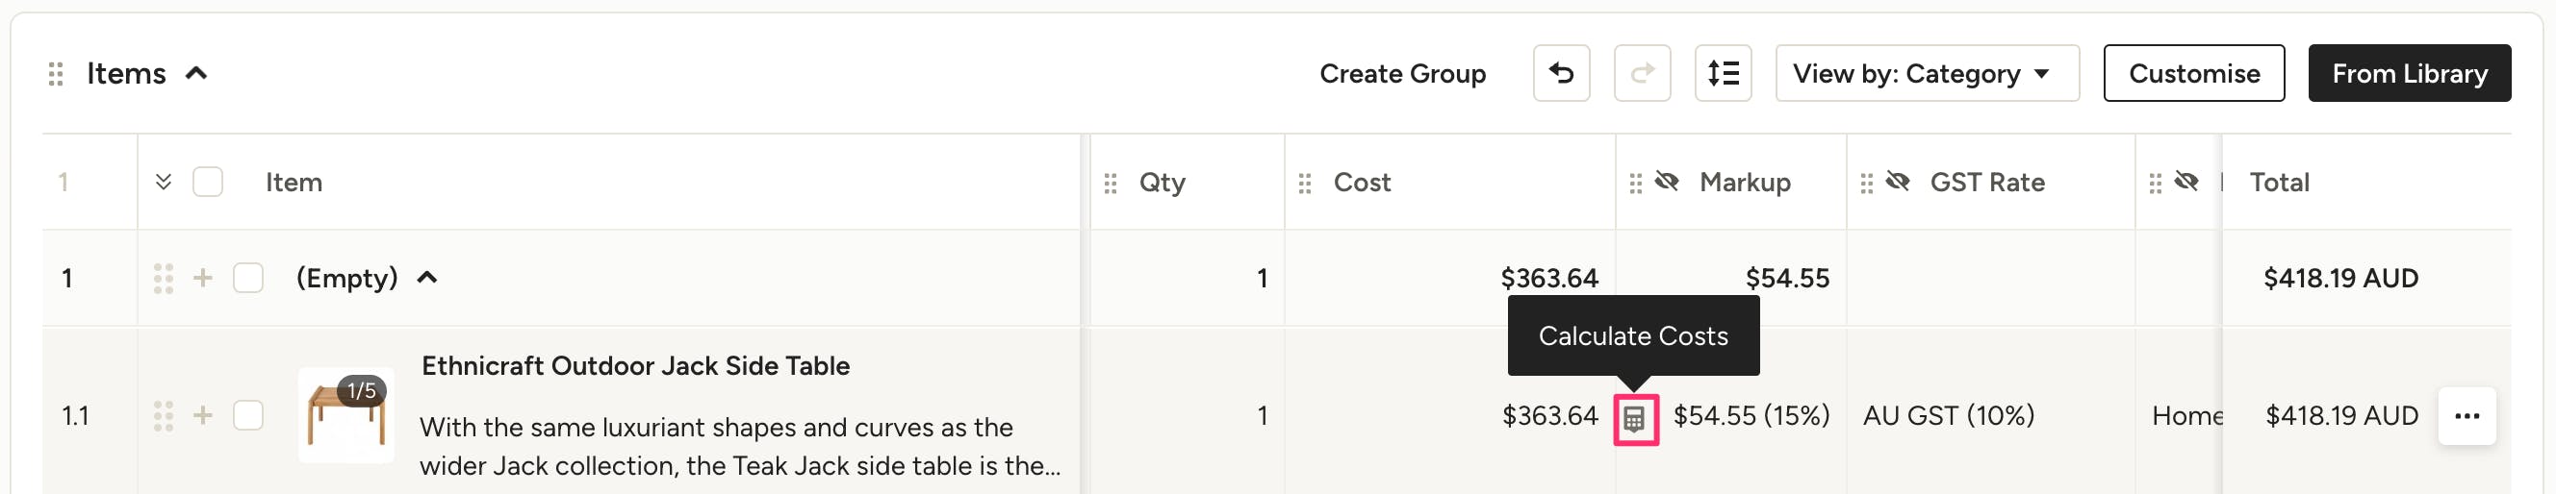Image resolution: width=2556 pixels, height=494 pixels.
Task: Click the Create Group button
Action: click(x=1401, y=73)
